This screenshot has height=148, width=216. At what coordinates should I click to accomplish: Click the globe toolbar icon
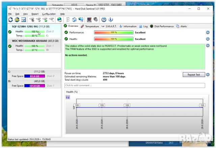coord(59,20)
